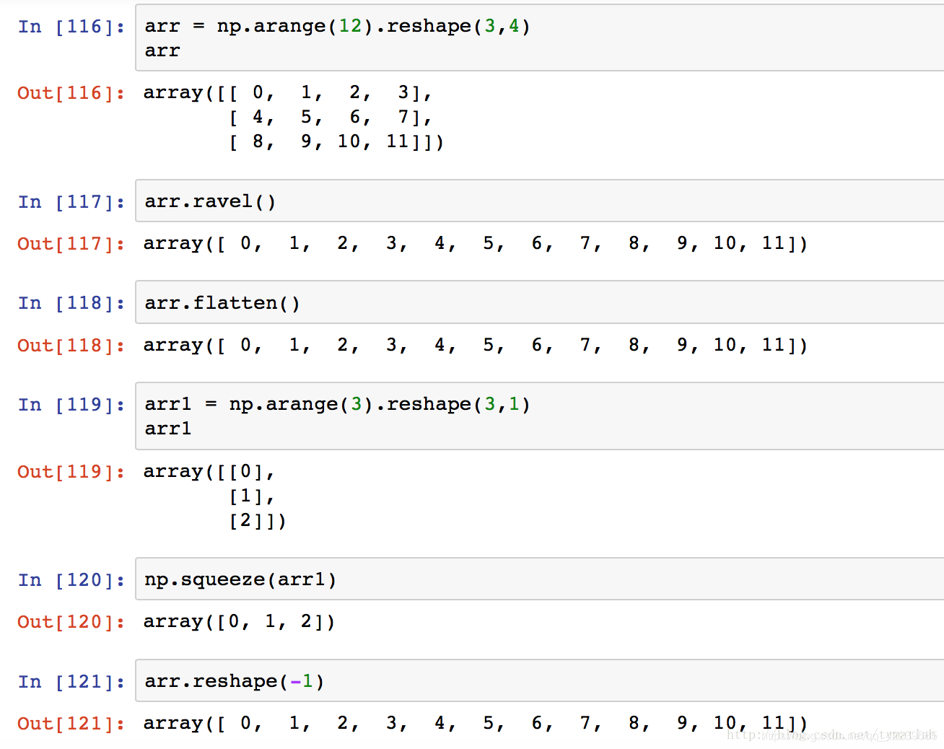Select the squeezed array output array([0, 1, 2])
This screenshot has height=749, width=944.
point(238,621)
